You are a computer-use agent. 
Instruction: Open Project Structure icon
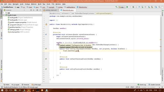156,7
